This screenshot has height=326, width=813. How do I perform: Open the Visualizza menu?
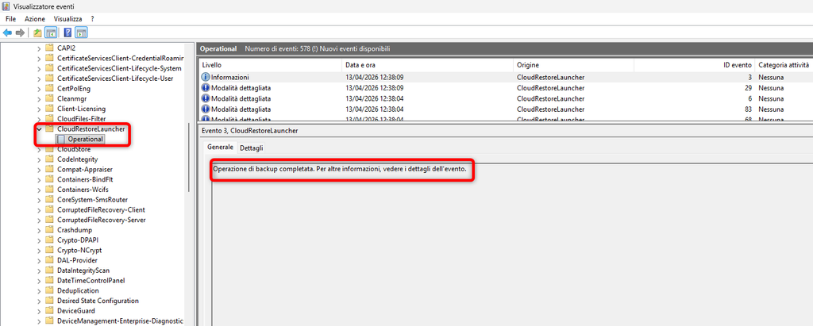(68, 19)
